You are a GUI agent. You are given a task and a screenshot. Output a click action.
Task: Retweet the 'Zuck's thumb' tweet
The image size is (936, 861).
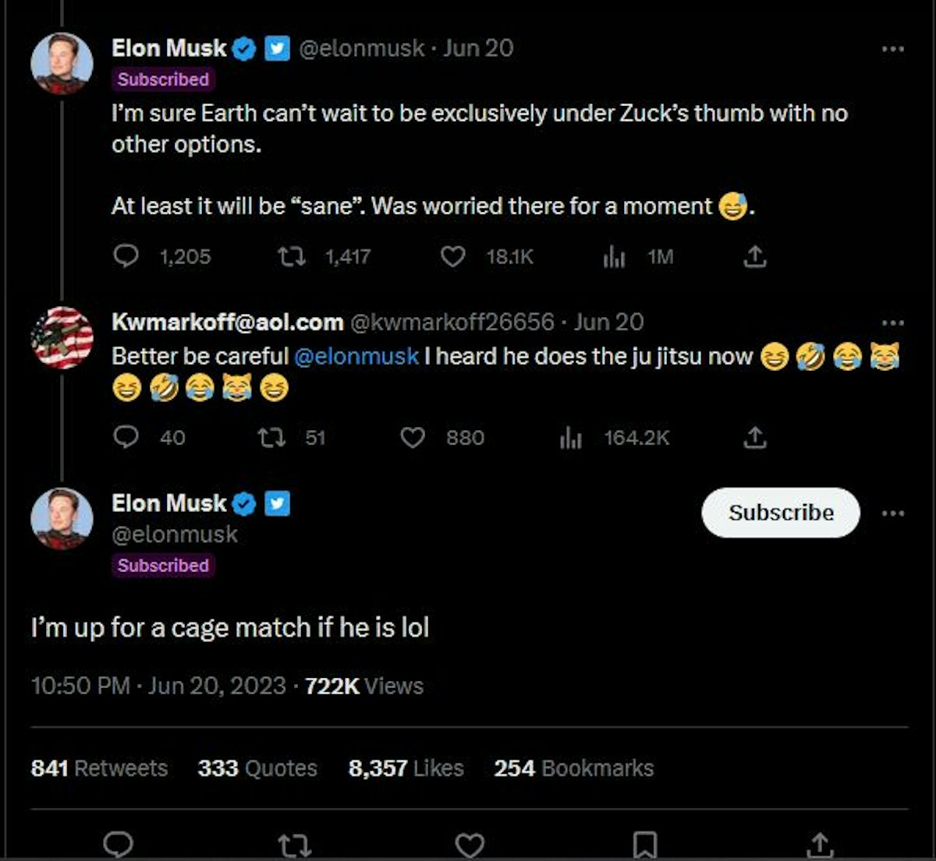point(292,256)
